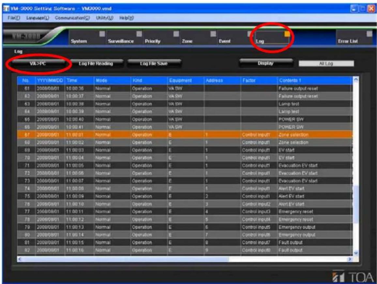
Task: Click the Time column header
Action: click(79, 80)
